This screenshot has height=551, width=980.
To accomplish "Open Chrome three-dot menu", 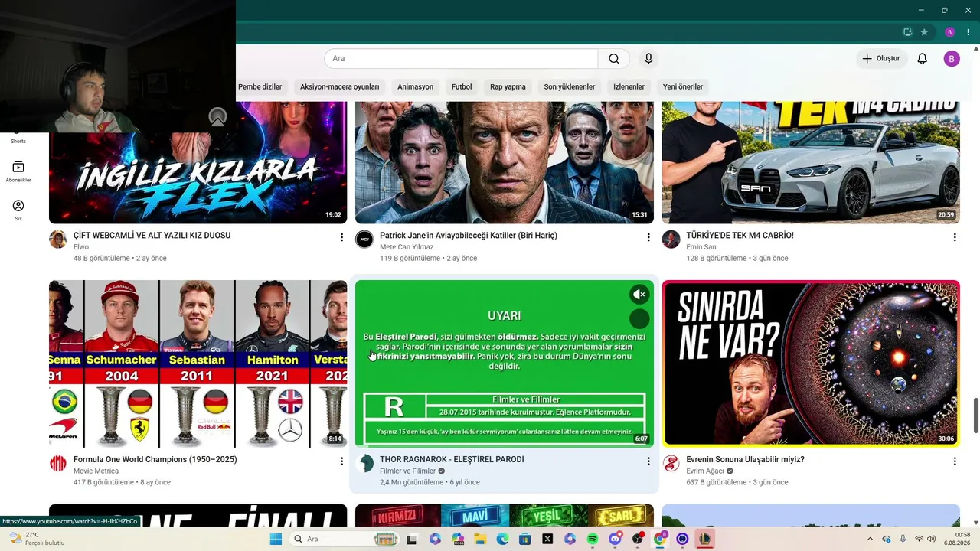I will coord(968,32).
